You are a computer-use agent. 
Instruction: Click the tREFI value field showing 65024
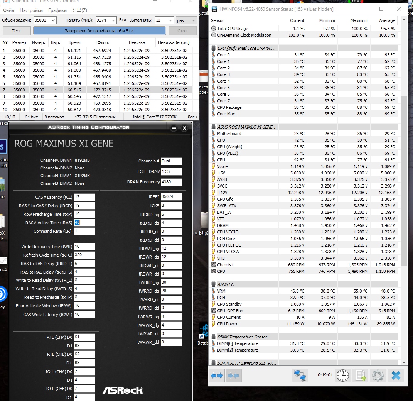pos(171,197)
